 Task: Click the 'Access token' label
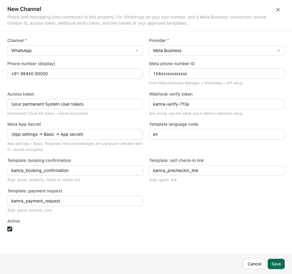21,94
